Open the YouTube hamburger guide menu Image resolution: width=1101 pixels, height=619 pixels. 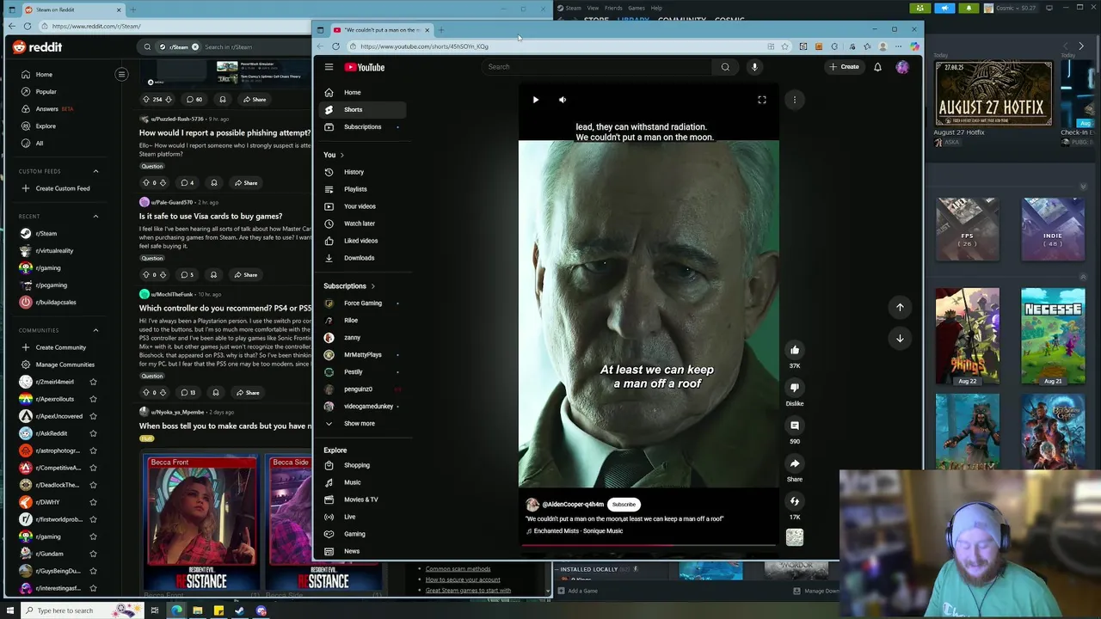click(x=329, y=67)
